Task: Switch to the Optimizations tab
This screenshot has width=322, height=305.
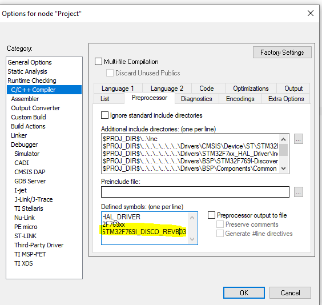Action: (251, 89)
